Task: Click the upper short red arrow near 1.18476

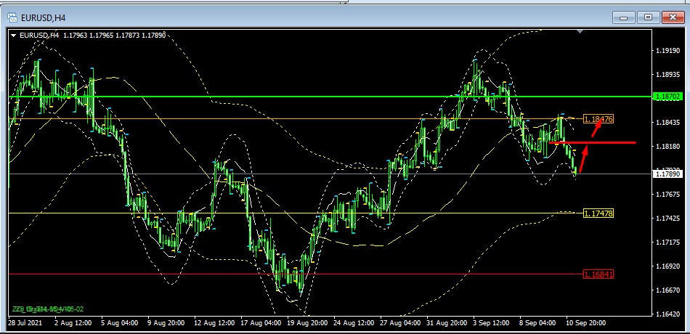Action: [x=596, y=130]
